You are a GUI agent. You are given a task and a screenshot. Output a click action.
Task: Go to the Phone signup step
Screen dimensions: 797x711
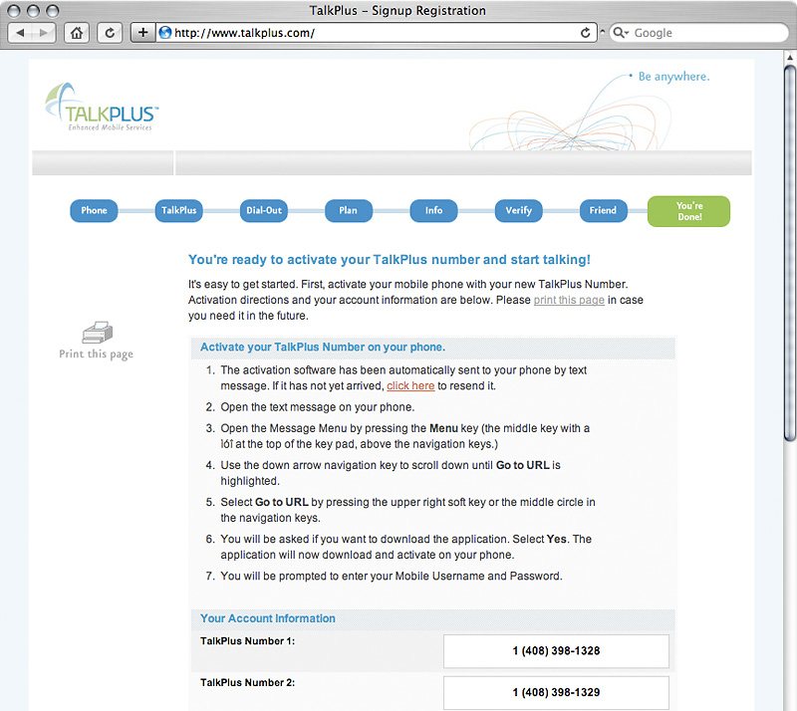94,210
